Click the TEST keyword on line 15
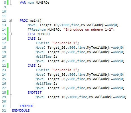Viewport: 131px width, 113px height. [32, 34]
